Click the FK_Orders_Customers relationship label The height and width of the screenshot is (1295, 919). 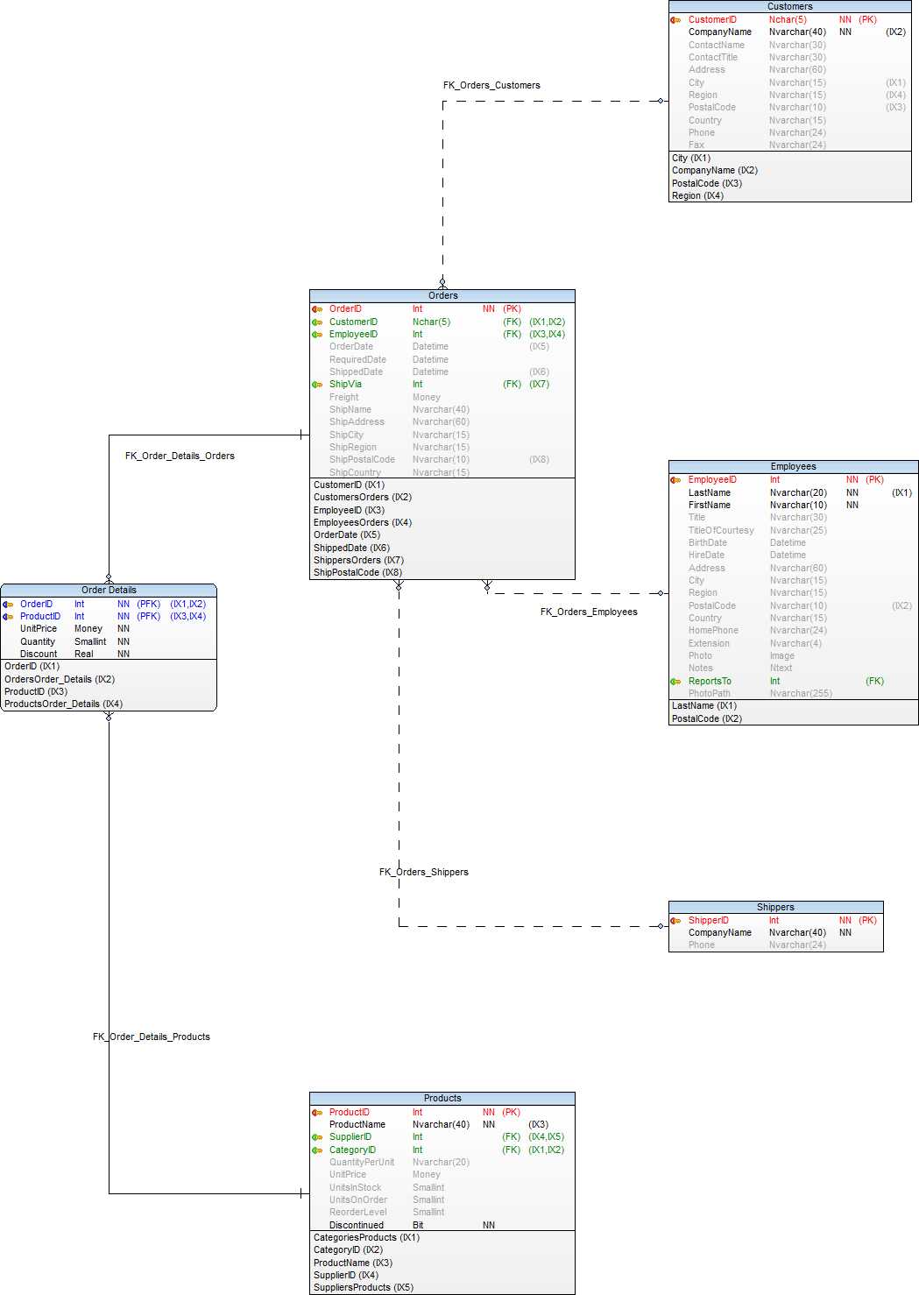pyautogui.click(x=491, y=85)
